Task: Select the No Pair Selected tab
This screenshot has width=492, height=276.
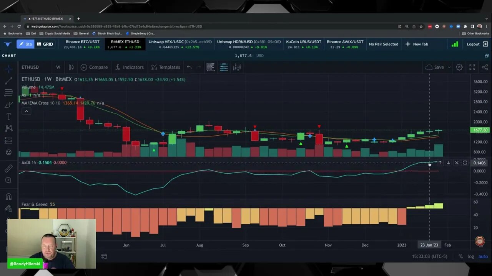Action: tap(384, 44)
